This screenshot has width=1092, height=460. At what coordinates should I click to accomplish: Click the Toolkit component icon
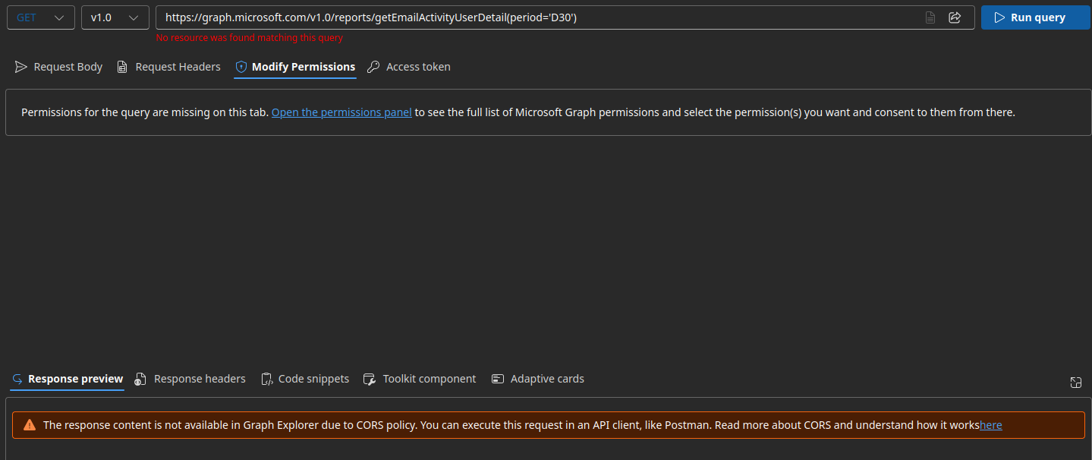click(x=369, y=378)
